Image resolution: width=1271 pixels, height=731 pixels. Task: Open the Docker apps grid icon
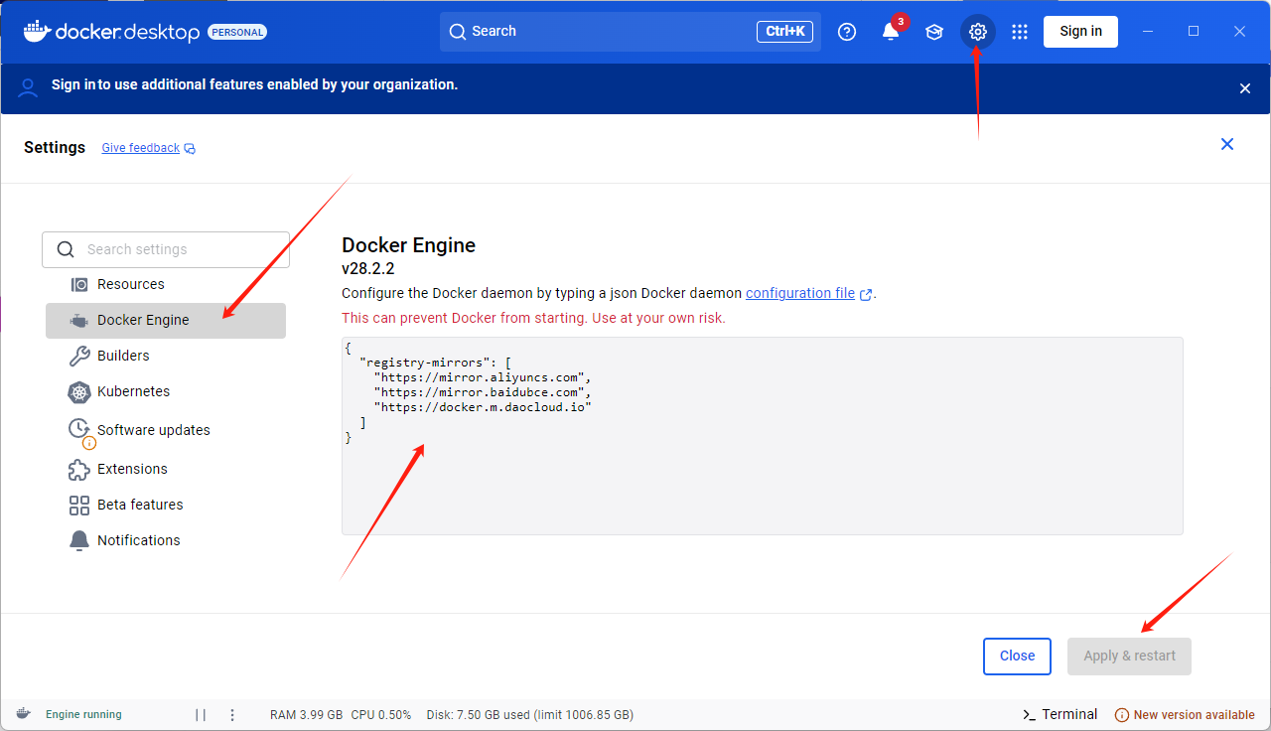1020,32
